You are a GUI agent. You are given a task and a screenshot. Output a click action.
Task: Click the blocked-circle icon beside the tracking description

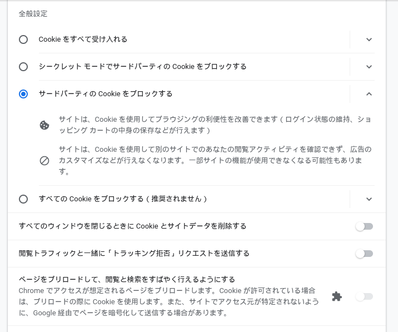point(44,161)
